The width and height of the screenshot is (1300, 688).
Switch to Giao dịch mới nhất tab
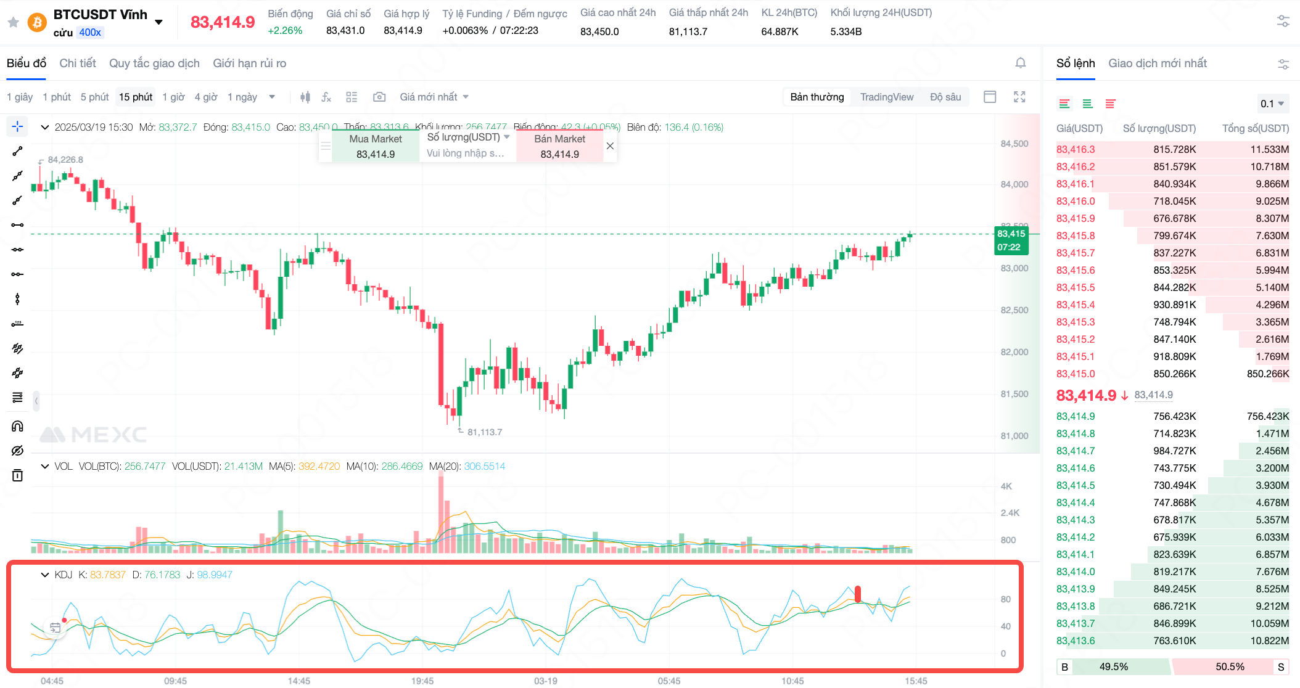pyautogui.click(x=1158, y=63)
